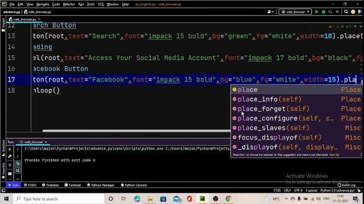Open the Python Packages tool window
The height and width of the screenshot is (204, 364).
[101, 185]
